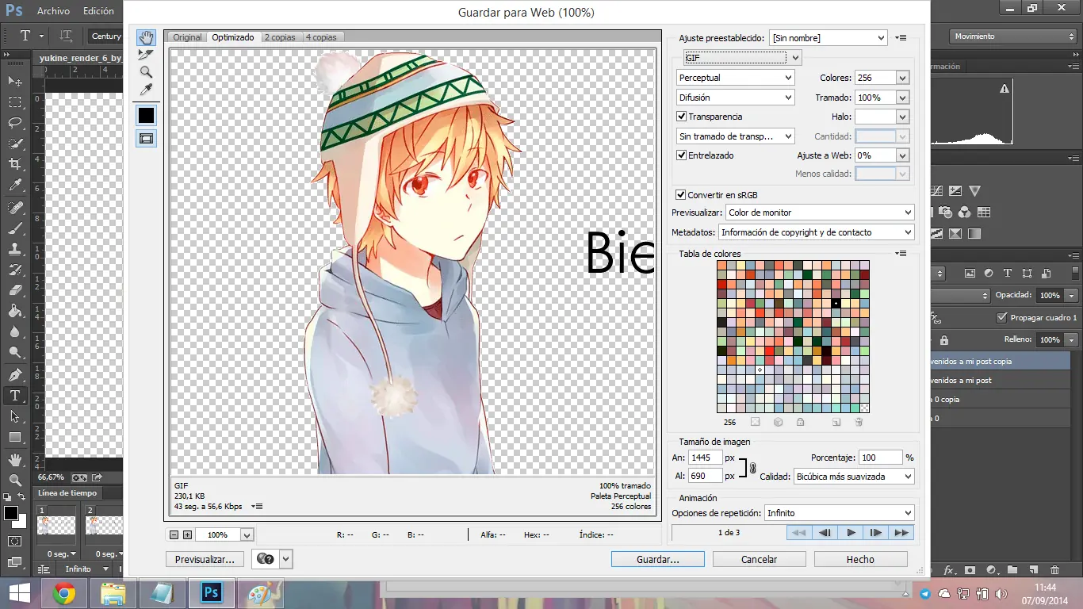Select the Pen tool in Photoshop's toolbar
Screen dimensions: 1083x609
tap(15, 374)
